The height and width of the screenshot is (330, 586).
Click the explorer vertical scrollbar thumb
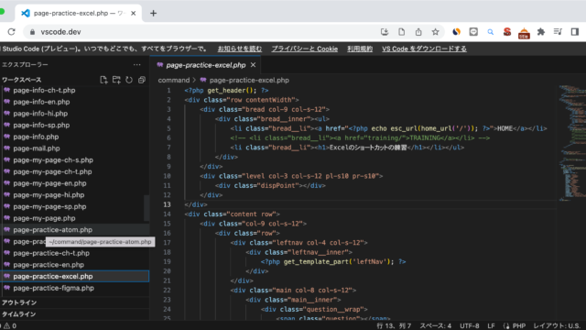(x=146, y=208)
